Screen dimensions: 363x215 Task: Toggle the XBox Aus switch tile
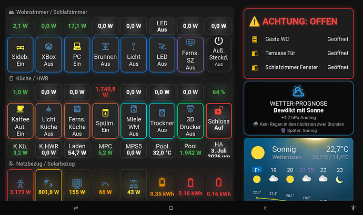tap(48, 55)
